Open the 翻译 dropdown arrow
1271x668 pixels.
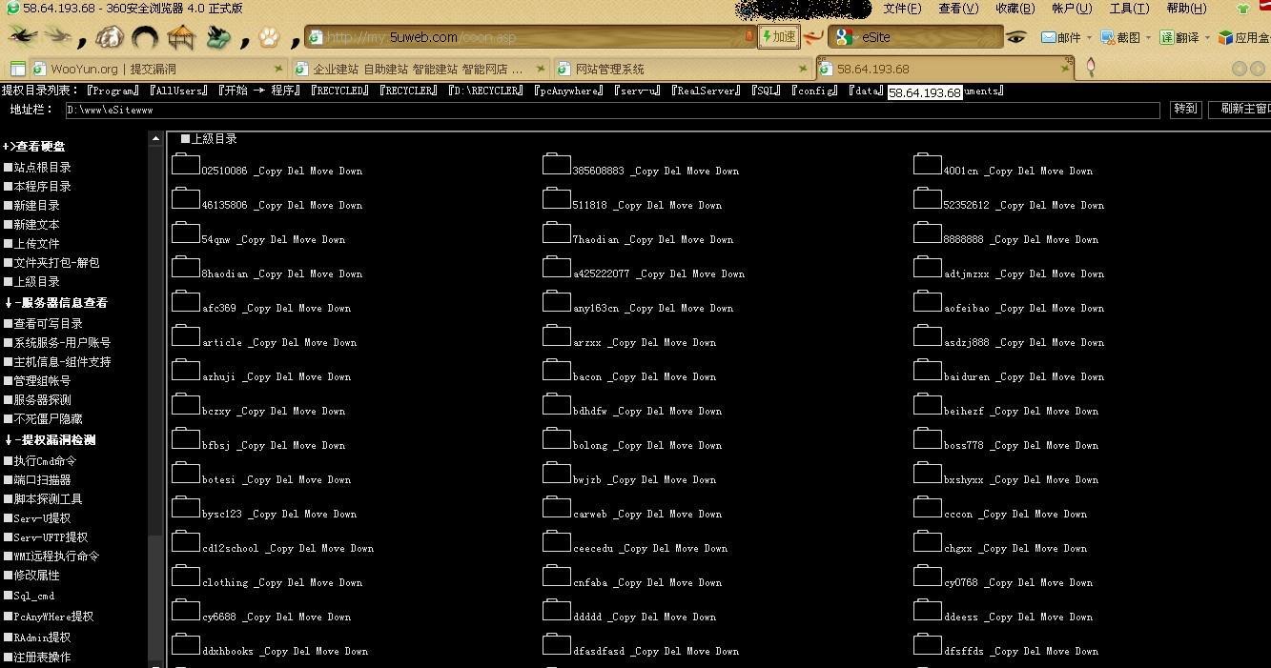click(x=1207, y=38)
